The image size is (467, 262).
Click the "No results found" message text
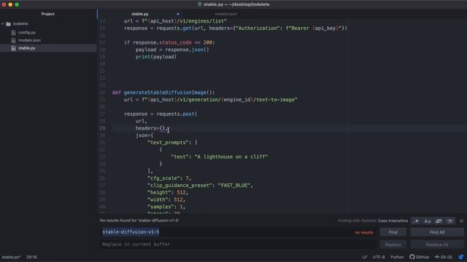click(x=139, y=221)
